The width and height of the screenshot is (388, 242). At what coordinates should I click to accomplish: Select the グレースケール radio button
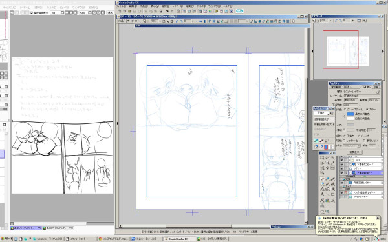click(345, 110)
